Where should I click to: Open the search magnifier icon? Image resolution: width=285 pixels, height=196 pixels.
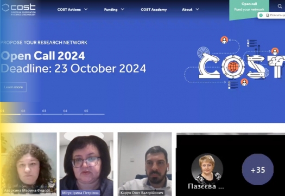click(x=280, y=6)
